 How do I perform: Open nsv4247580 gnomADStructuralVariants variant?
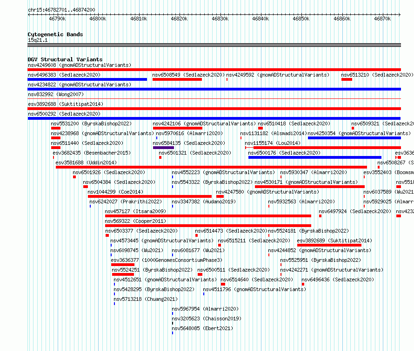pos(267,192)
